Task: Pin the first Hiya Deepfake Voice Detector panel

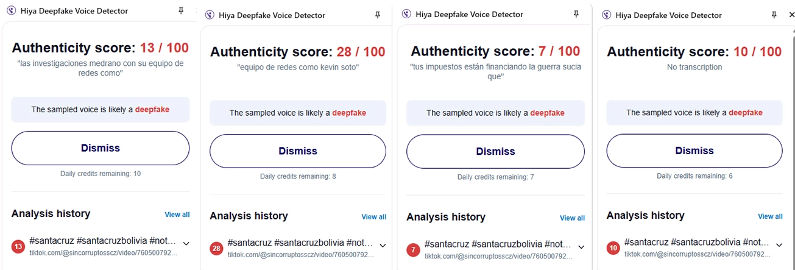Action: coord(181,10)
